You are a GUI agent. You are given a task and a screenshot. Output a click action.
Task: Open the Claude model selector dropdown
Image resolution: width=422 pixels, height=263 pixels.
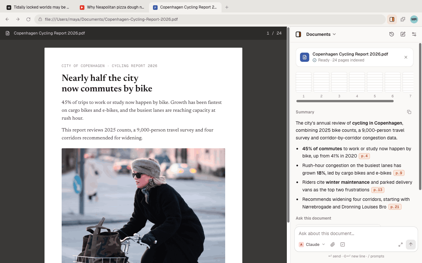(312, 245)
